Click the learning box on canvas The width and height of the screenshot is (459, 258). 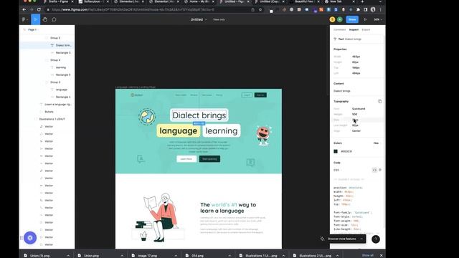tap(222, 130)
